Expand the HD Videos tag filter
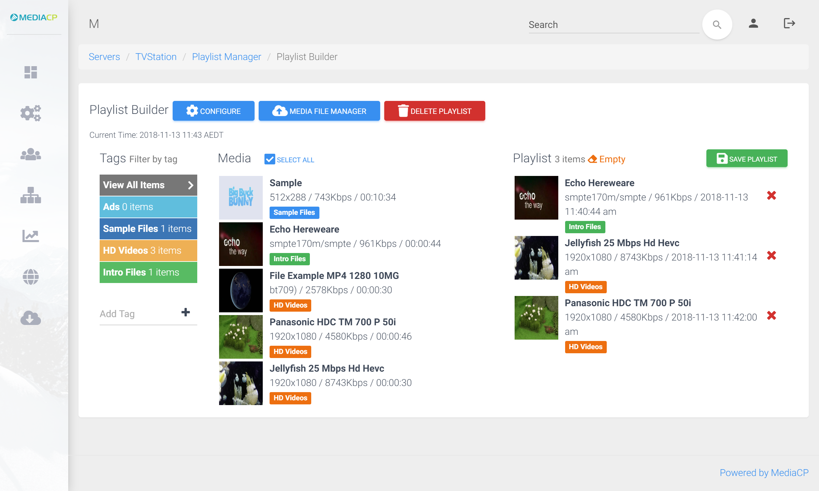The height and width of the screenshot is (491, 819). click(x=148, y=250)
